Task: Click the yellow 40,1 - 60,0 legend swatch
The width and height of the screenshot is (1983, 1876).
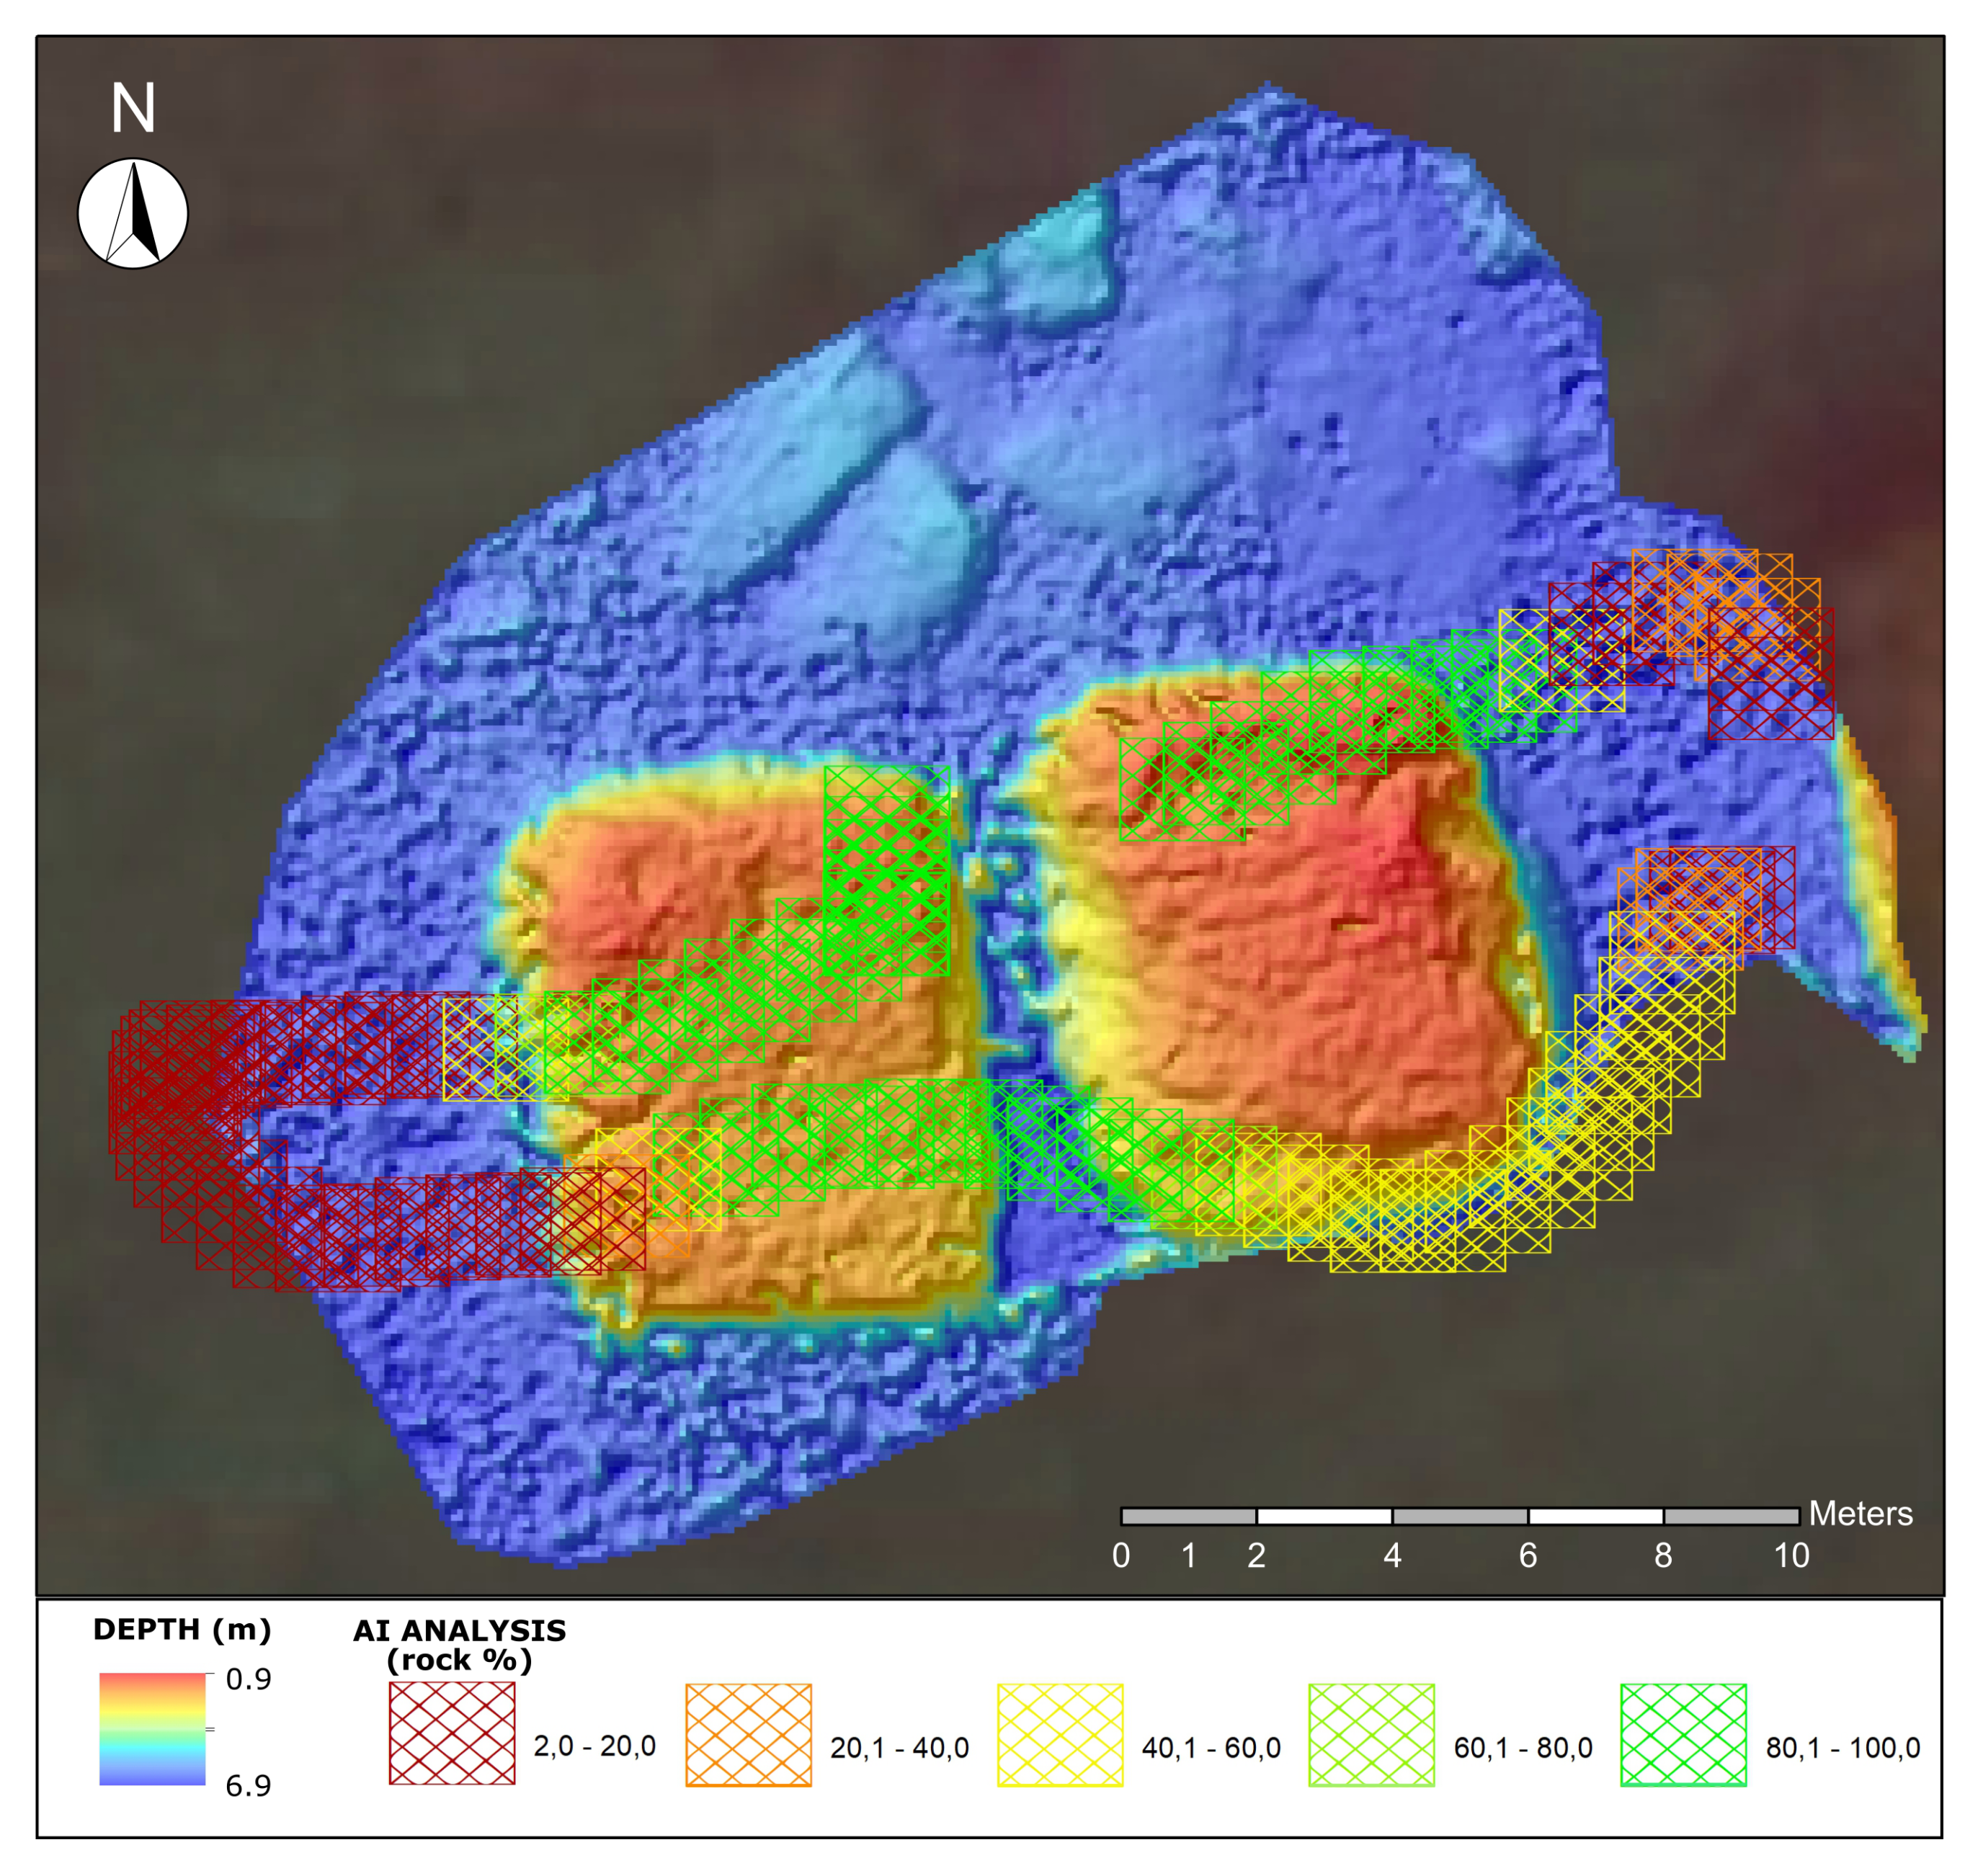Action: tap(1060, 1735)
